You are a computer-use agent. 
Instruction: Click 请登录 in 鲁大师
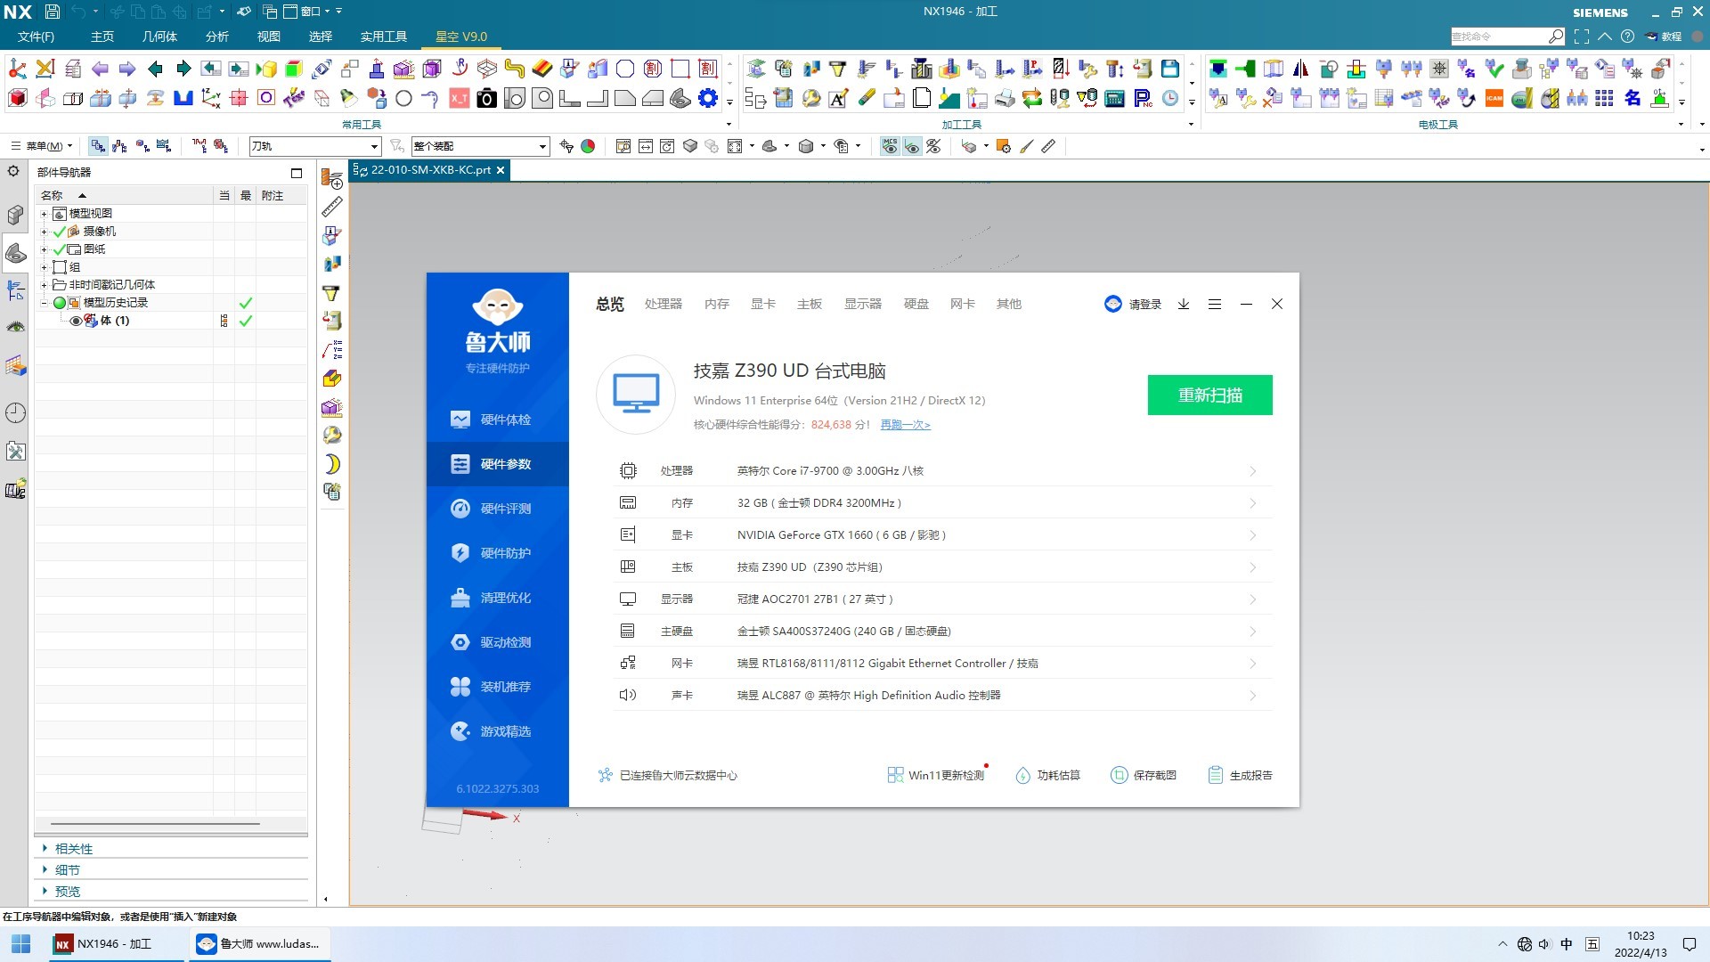pyautogui.click(x=1144, y=305)
